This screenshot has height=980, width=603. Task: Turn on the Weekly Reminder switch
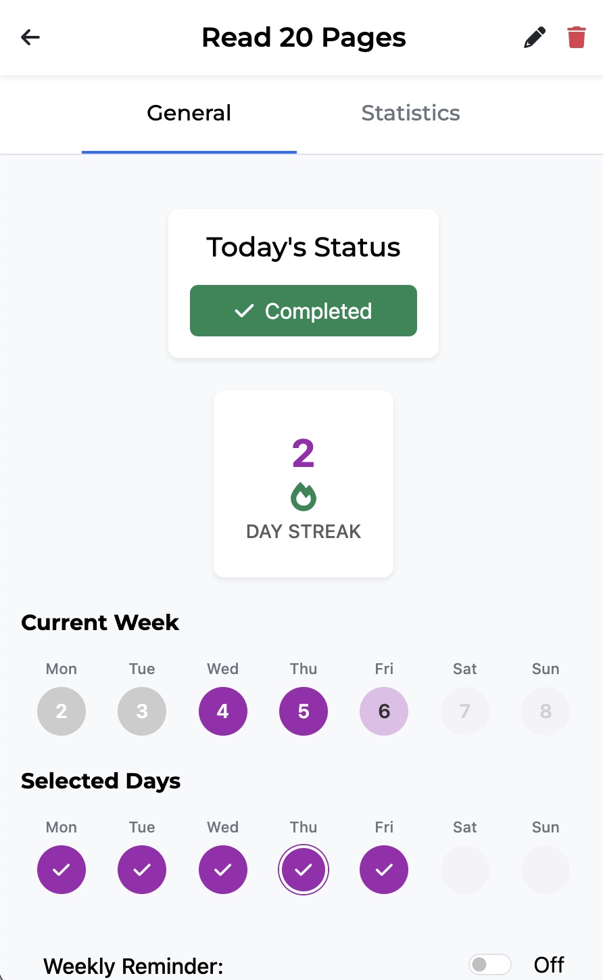(x=489, y=964)
